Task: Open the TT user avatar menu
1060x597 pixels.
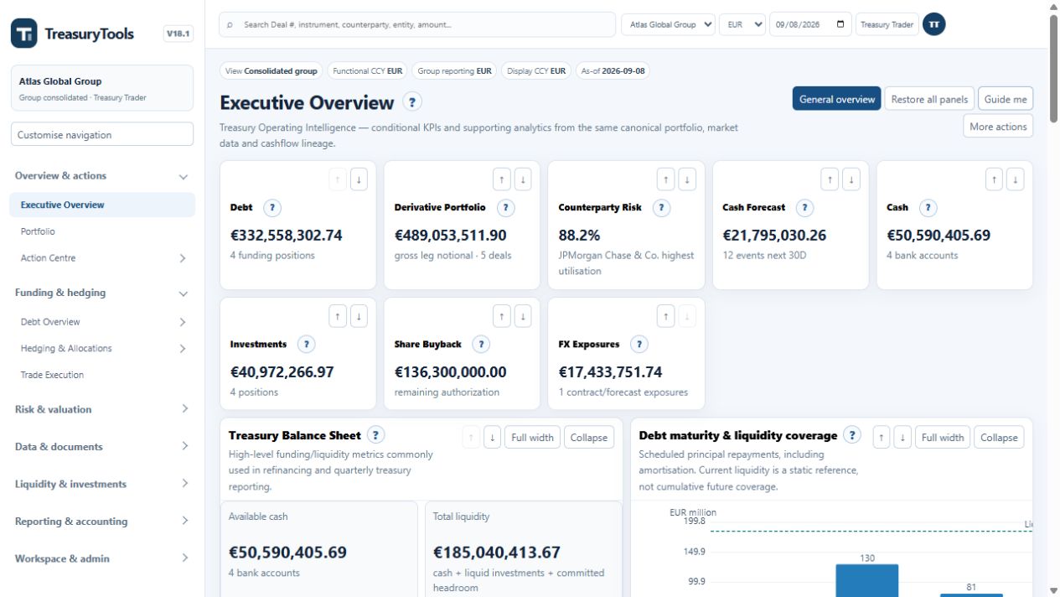Action: point(934,24)
